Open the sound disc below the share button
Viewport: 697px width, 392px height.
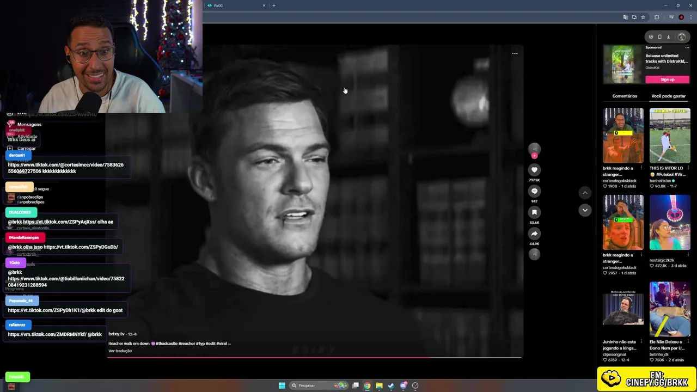coord(534,254)
